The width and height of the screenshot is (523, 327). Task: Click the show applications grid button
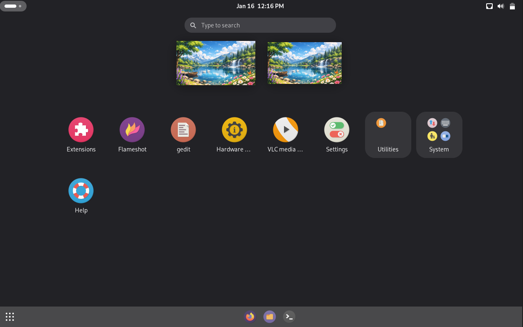coord(9,316)
